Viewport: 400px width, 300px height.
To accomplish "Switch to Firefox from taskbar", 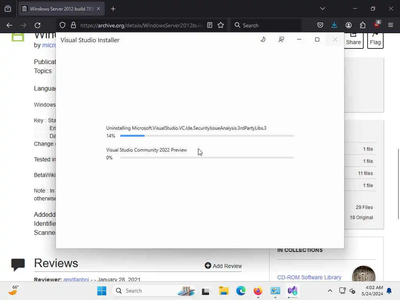I will point(258,291).
